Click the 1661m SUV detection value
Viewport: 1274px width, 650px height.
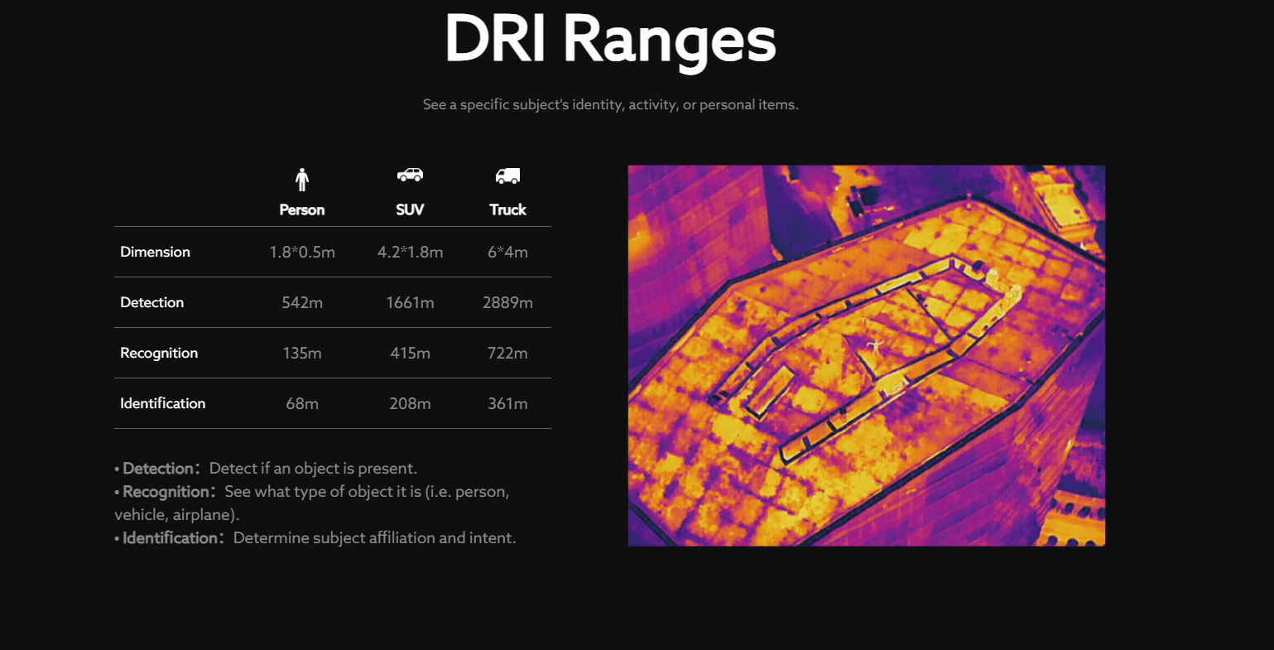(x=410, y=302)
